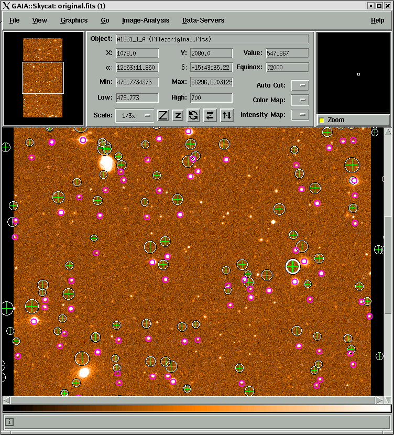Open the Auto Cut dropdown
This screenshot has height=435, width=394.
tap(300, 85)
